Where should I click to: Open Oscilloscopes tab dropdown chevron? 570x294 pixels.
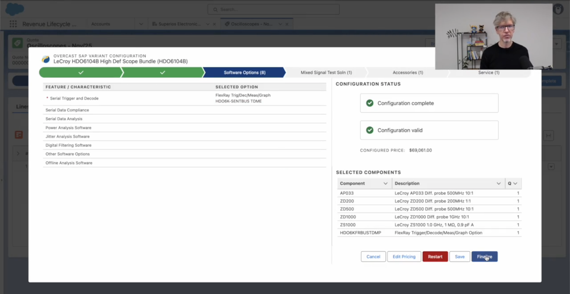280,24
